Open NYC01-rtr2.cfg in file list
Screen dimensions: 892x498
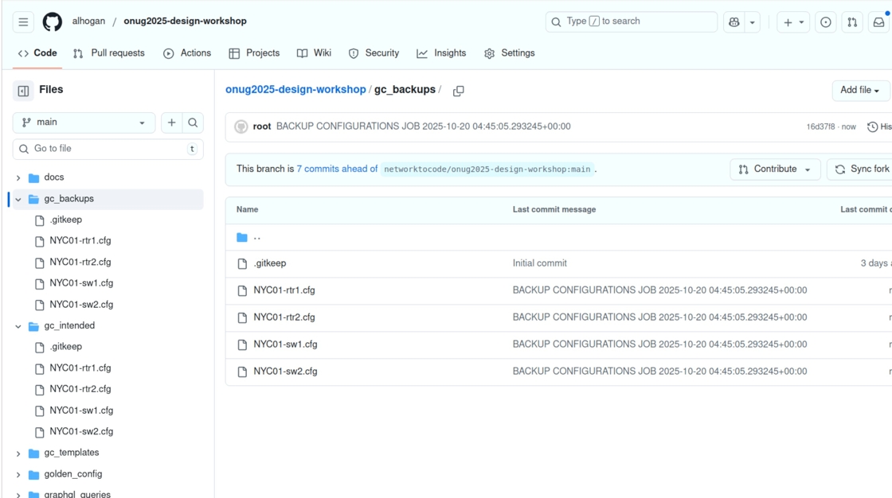[x=284, y=317]
